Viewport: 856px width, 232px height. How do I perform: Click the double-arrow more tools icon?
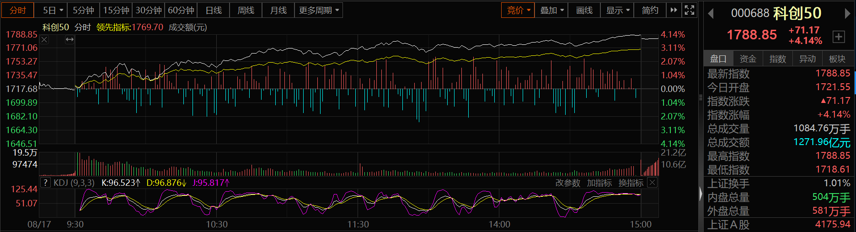coord(674,10)
